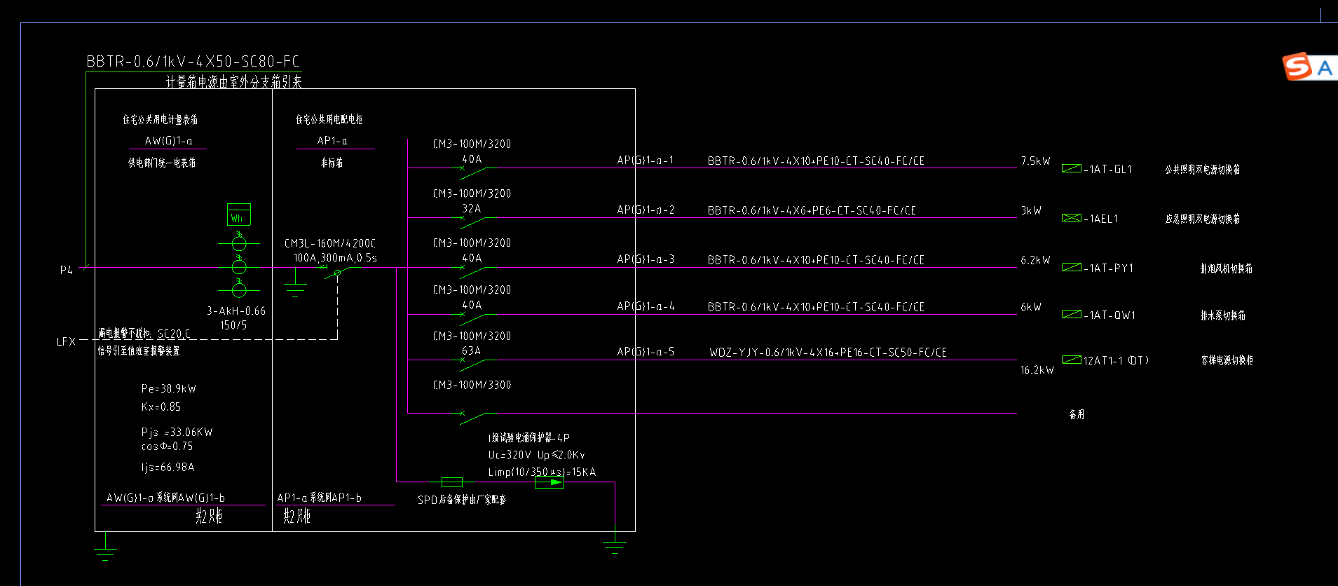Image resolution: width=1338 pixels, height=586 pixels.
Task: Click the 3kW load value
Action: (x=1031, y=210)
